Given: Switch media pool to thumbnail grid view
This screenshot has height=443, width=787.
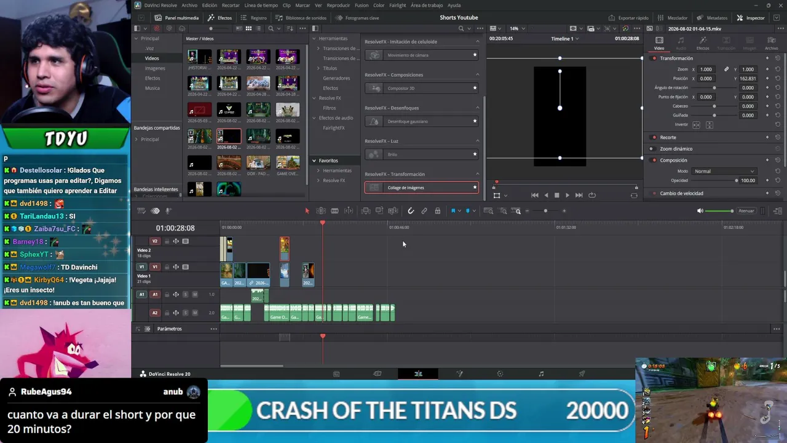Looking at the screenshot, I should click(248, 28).
